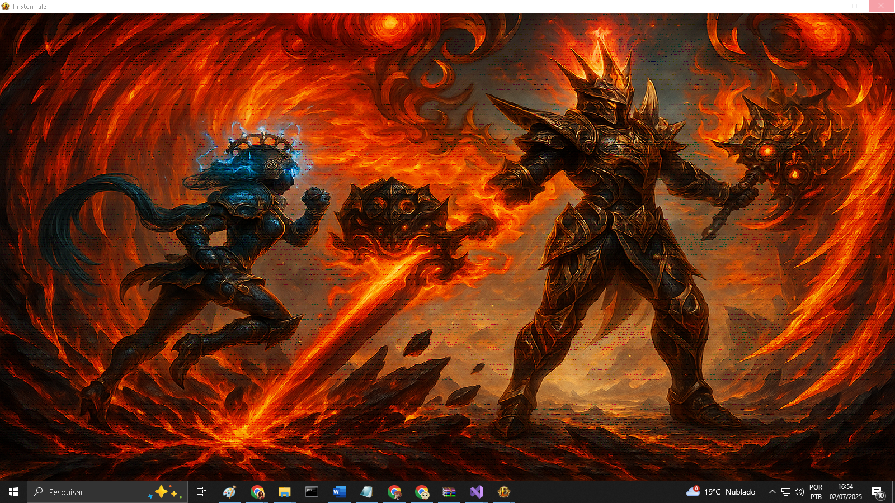Click the Pesquisar search box
The width and height of the screenshot is (895, 503).
click(107, 492)
